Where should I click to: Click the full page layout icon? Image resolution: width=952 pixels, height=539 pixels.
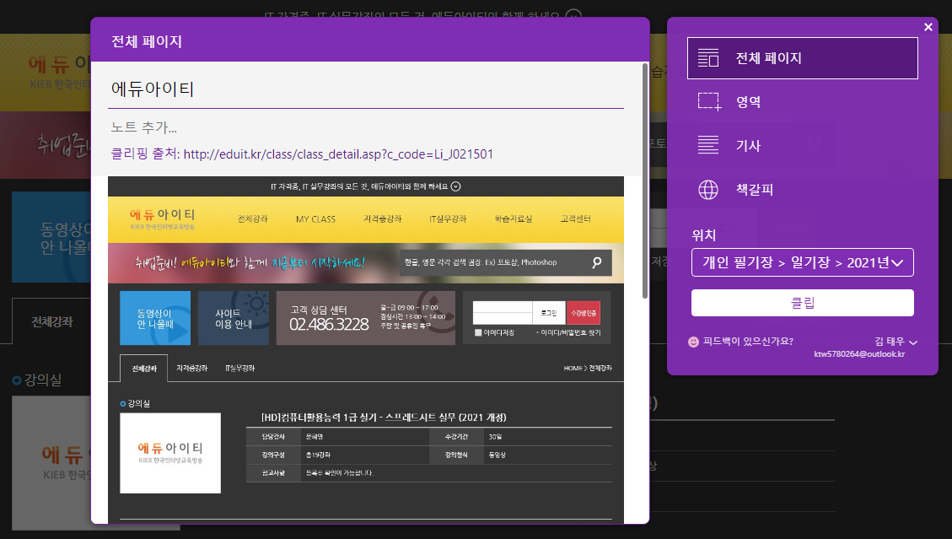tap(708, 58)
